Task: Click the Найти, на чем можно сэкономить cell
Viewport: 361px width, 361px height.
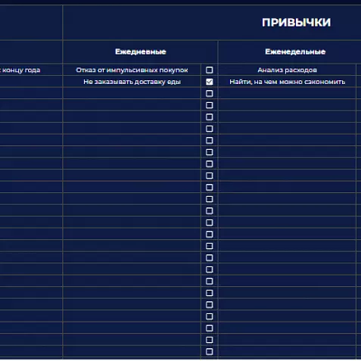Action: (x=287, y=82)
